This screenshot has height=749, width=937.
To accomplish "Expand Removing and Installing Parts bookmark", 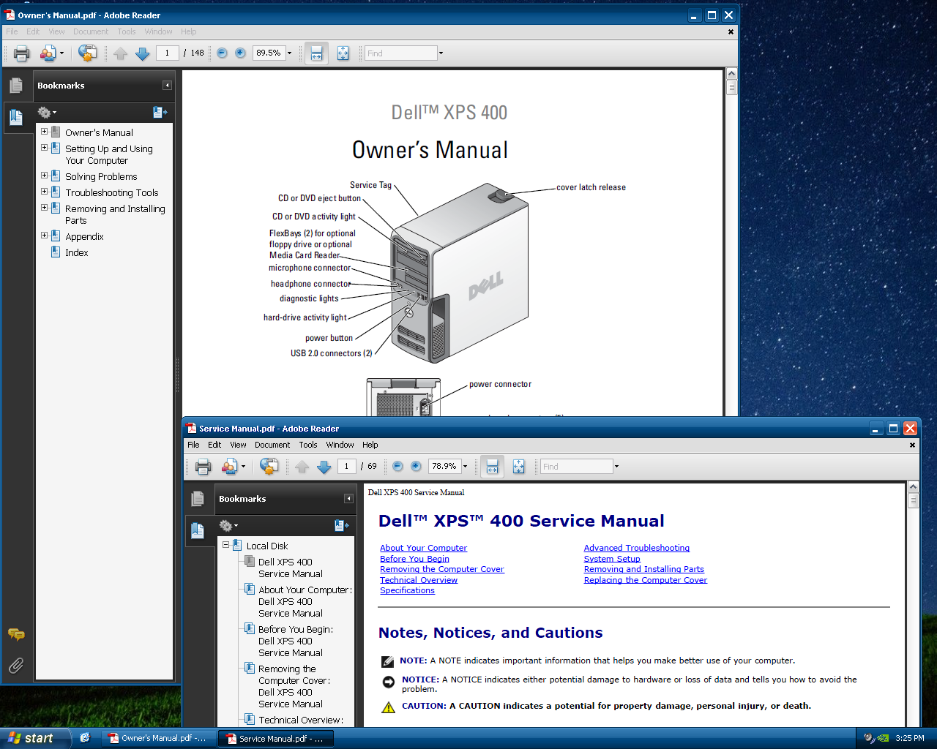I will 44,208.
